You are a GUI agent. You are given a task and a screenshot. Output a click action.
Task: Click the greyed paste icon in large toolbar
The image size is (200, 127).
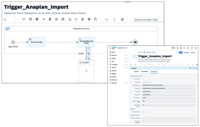click(x=5, y=19)
